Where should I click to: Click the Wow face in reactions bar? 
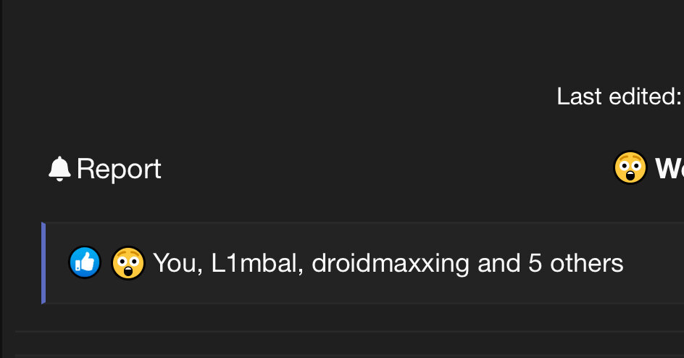point(128,262)
